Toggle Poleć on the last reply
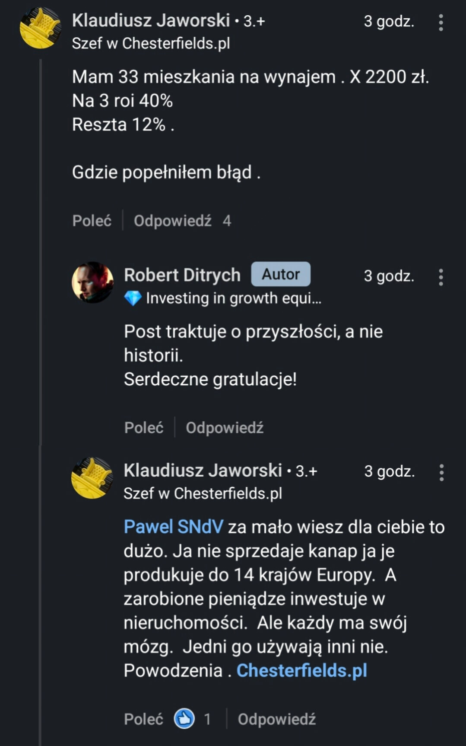 pos(143,719)
